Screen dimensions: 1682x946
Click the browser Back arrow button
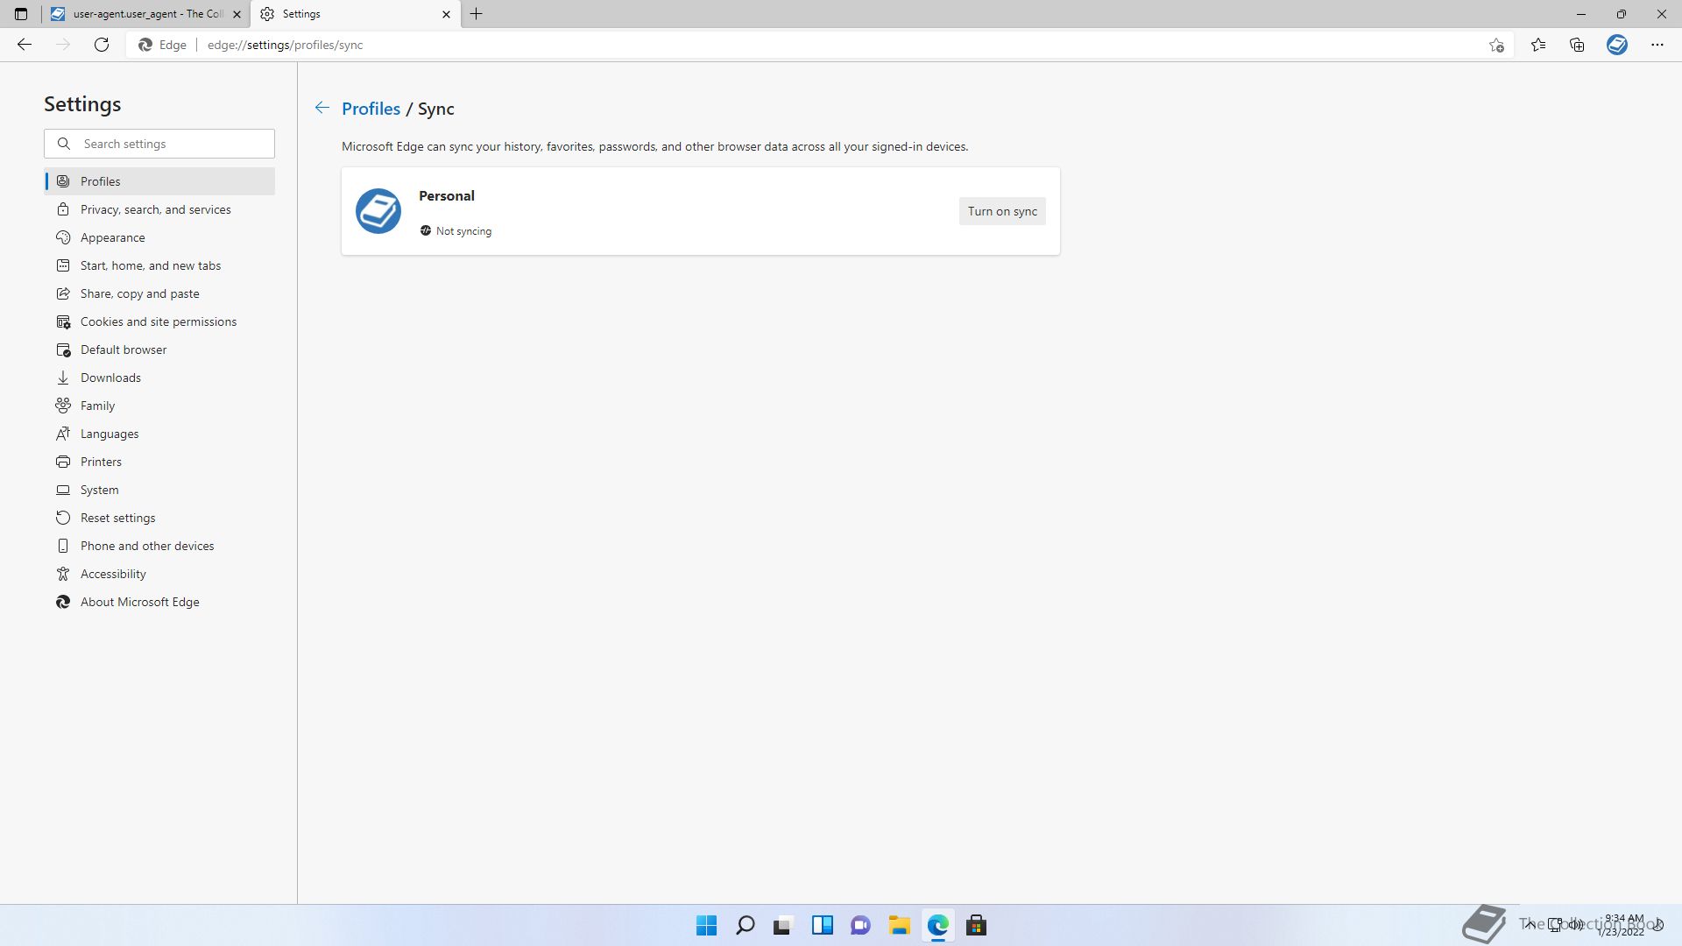[x=25, y=45]
